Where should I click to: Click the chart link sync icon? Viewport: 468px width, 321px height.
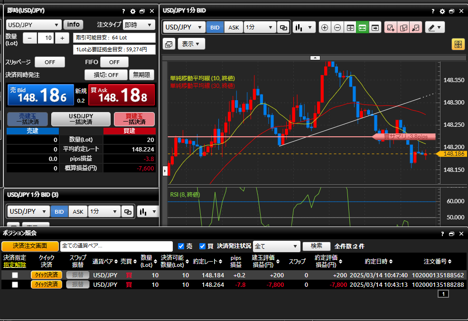pyautogui.click(x=283, y=28)
